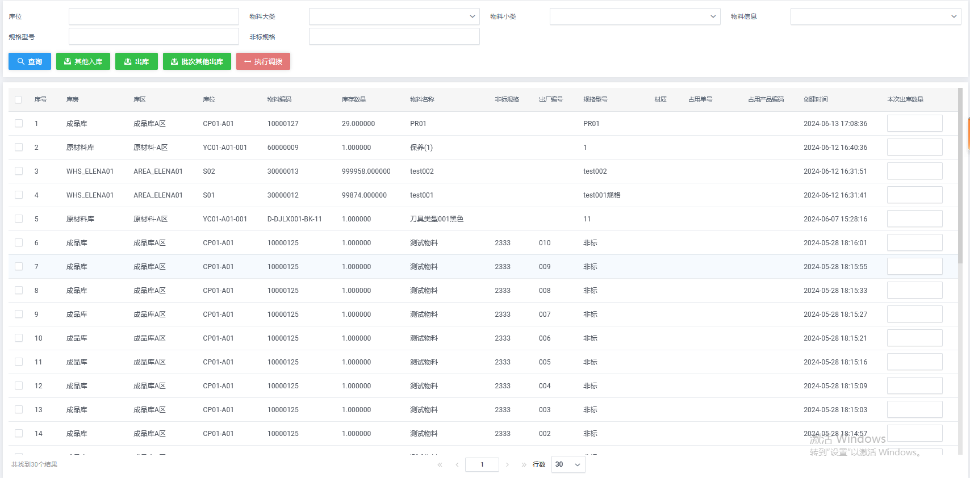Click the 序号 column header
The height and width of the screenshot is (478, 970).
40,99
